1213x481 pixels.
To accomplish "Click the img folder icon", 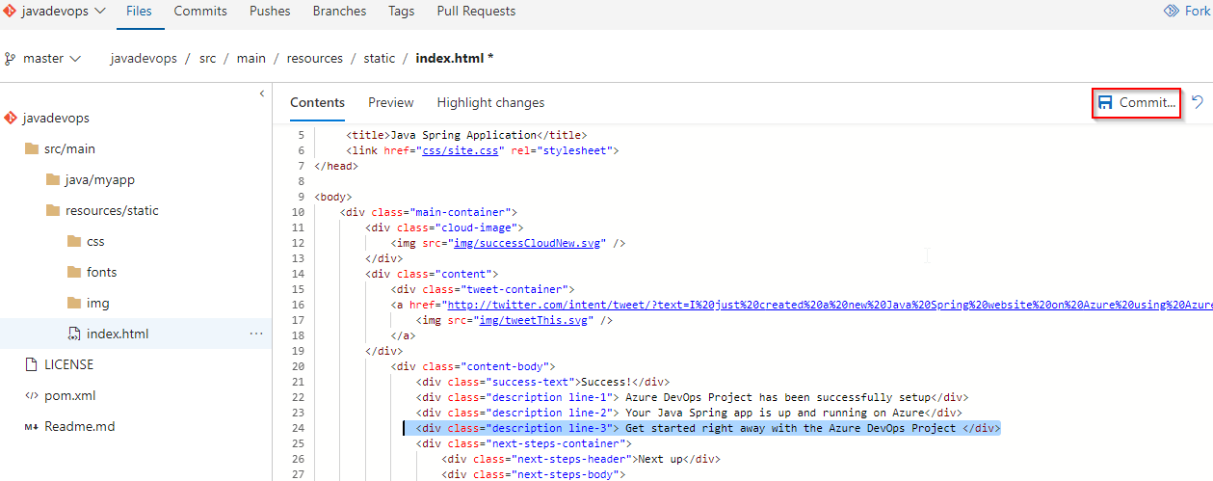I will [x=74, y=303].
